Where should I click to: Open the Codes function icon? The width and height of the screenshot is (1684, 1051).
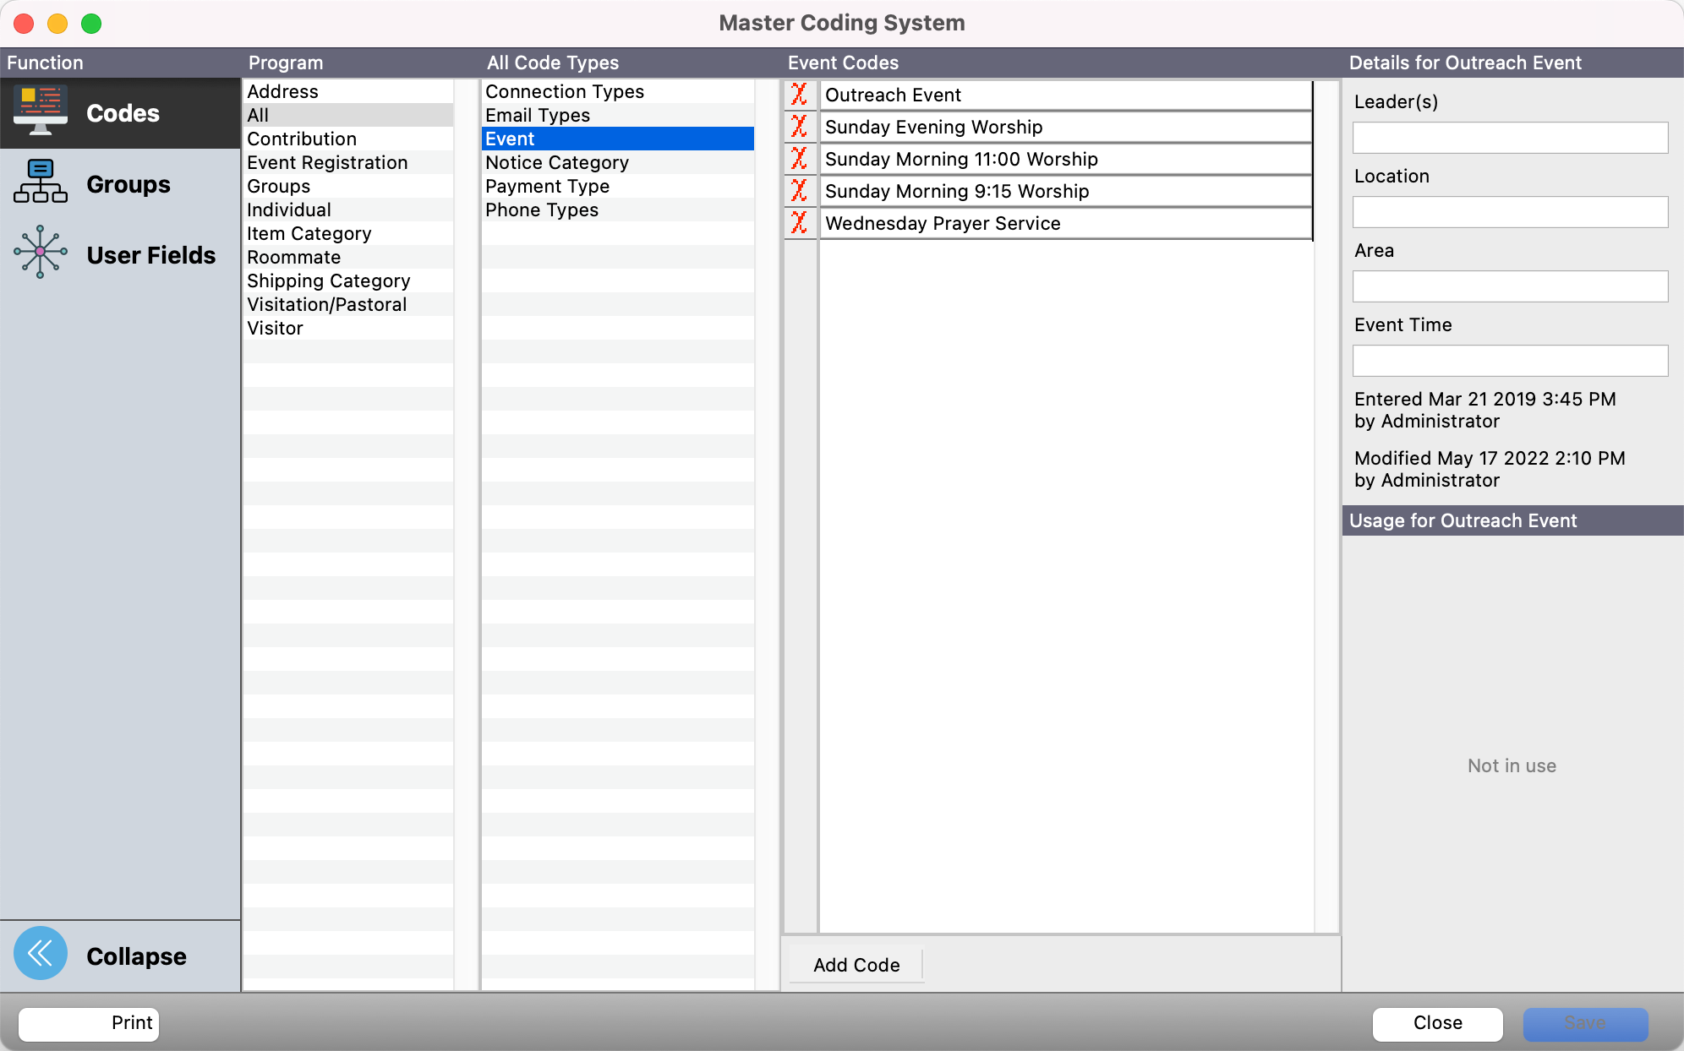[x=41, y=112]
